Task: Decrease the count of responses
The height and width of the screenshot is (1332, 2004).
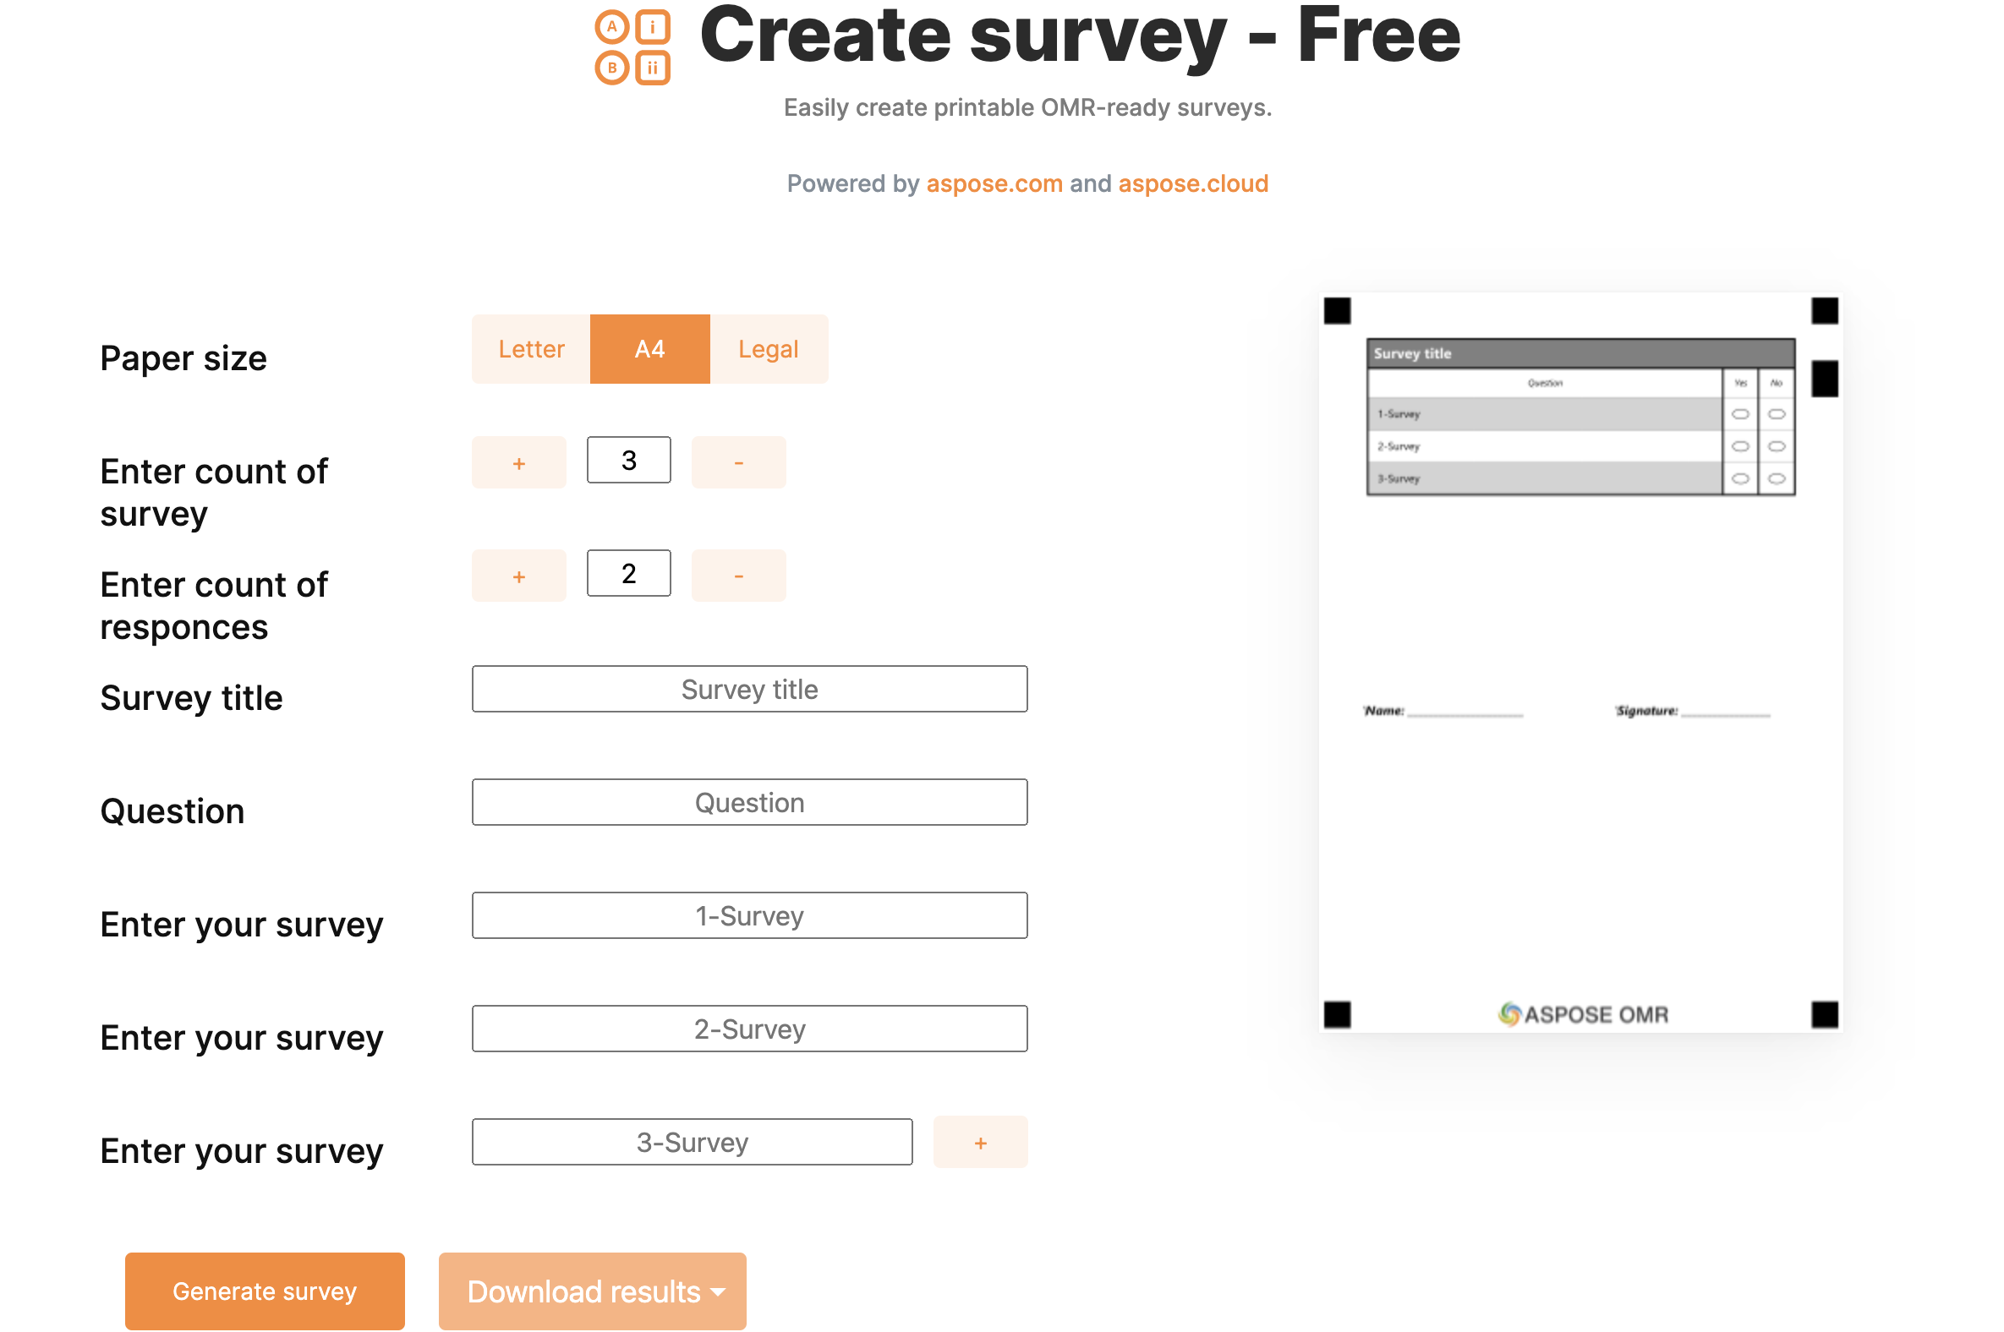Action: [737, 576]
